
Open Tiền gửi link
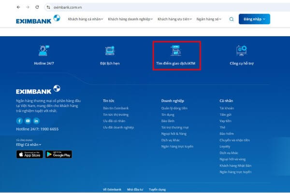(225, 115)
